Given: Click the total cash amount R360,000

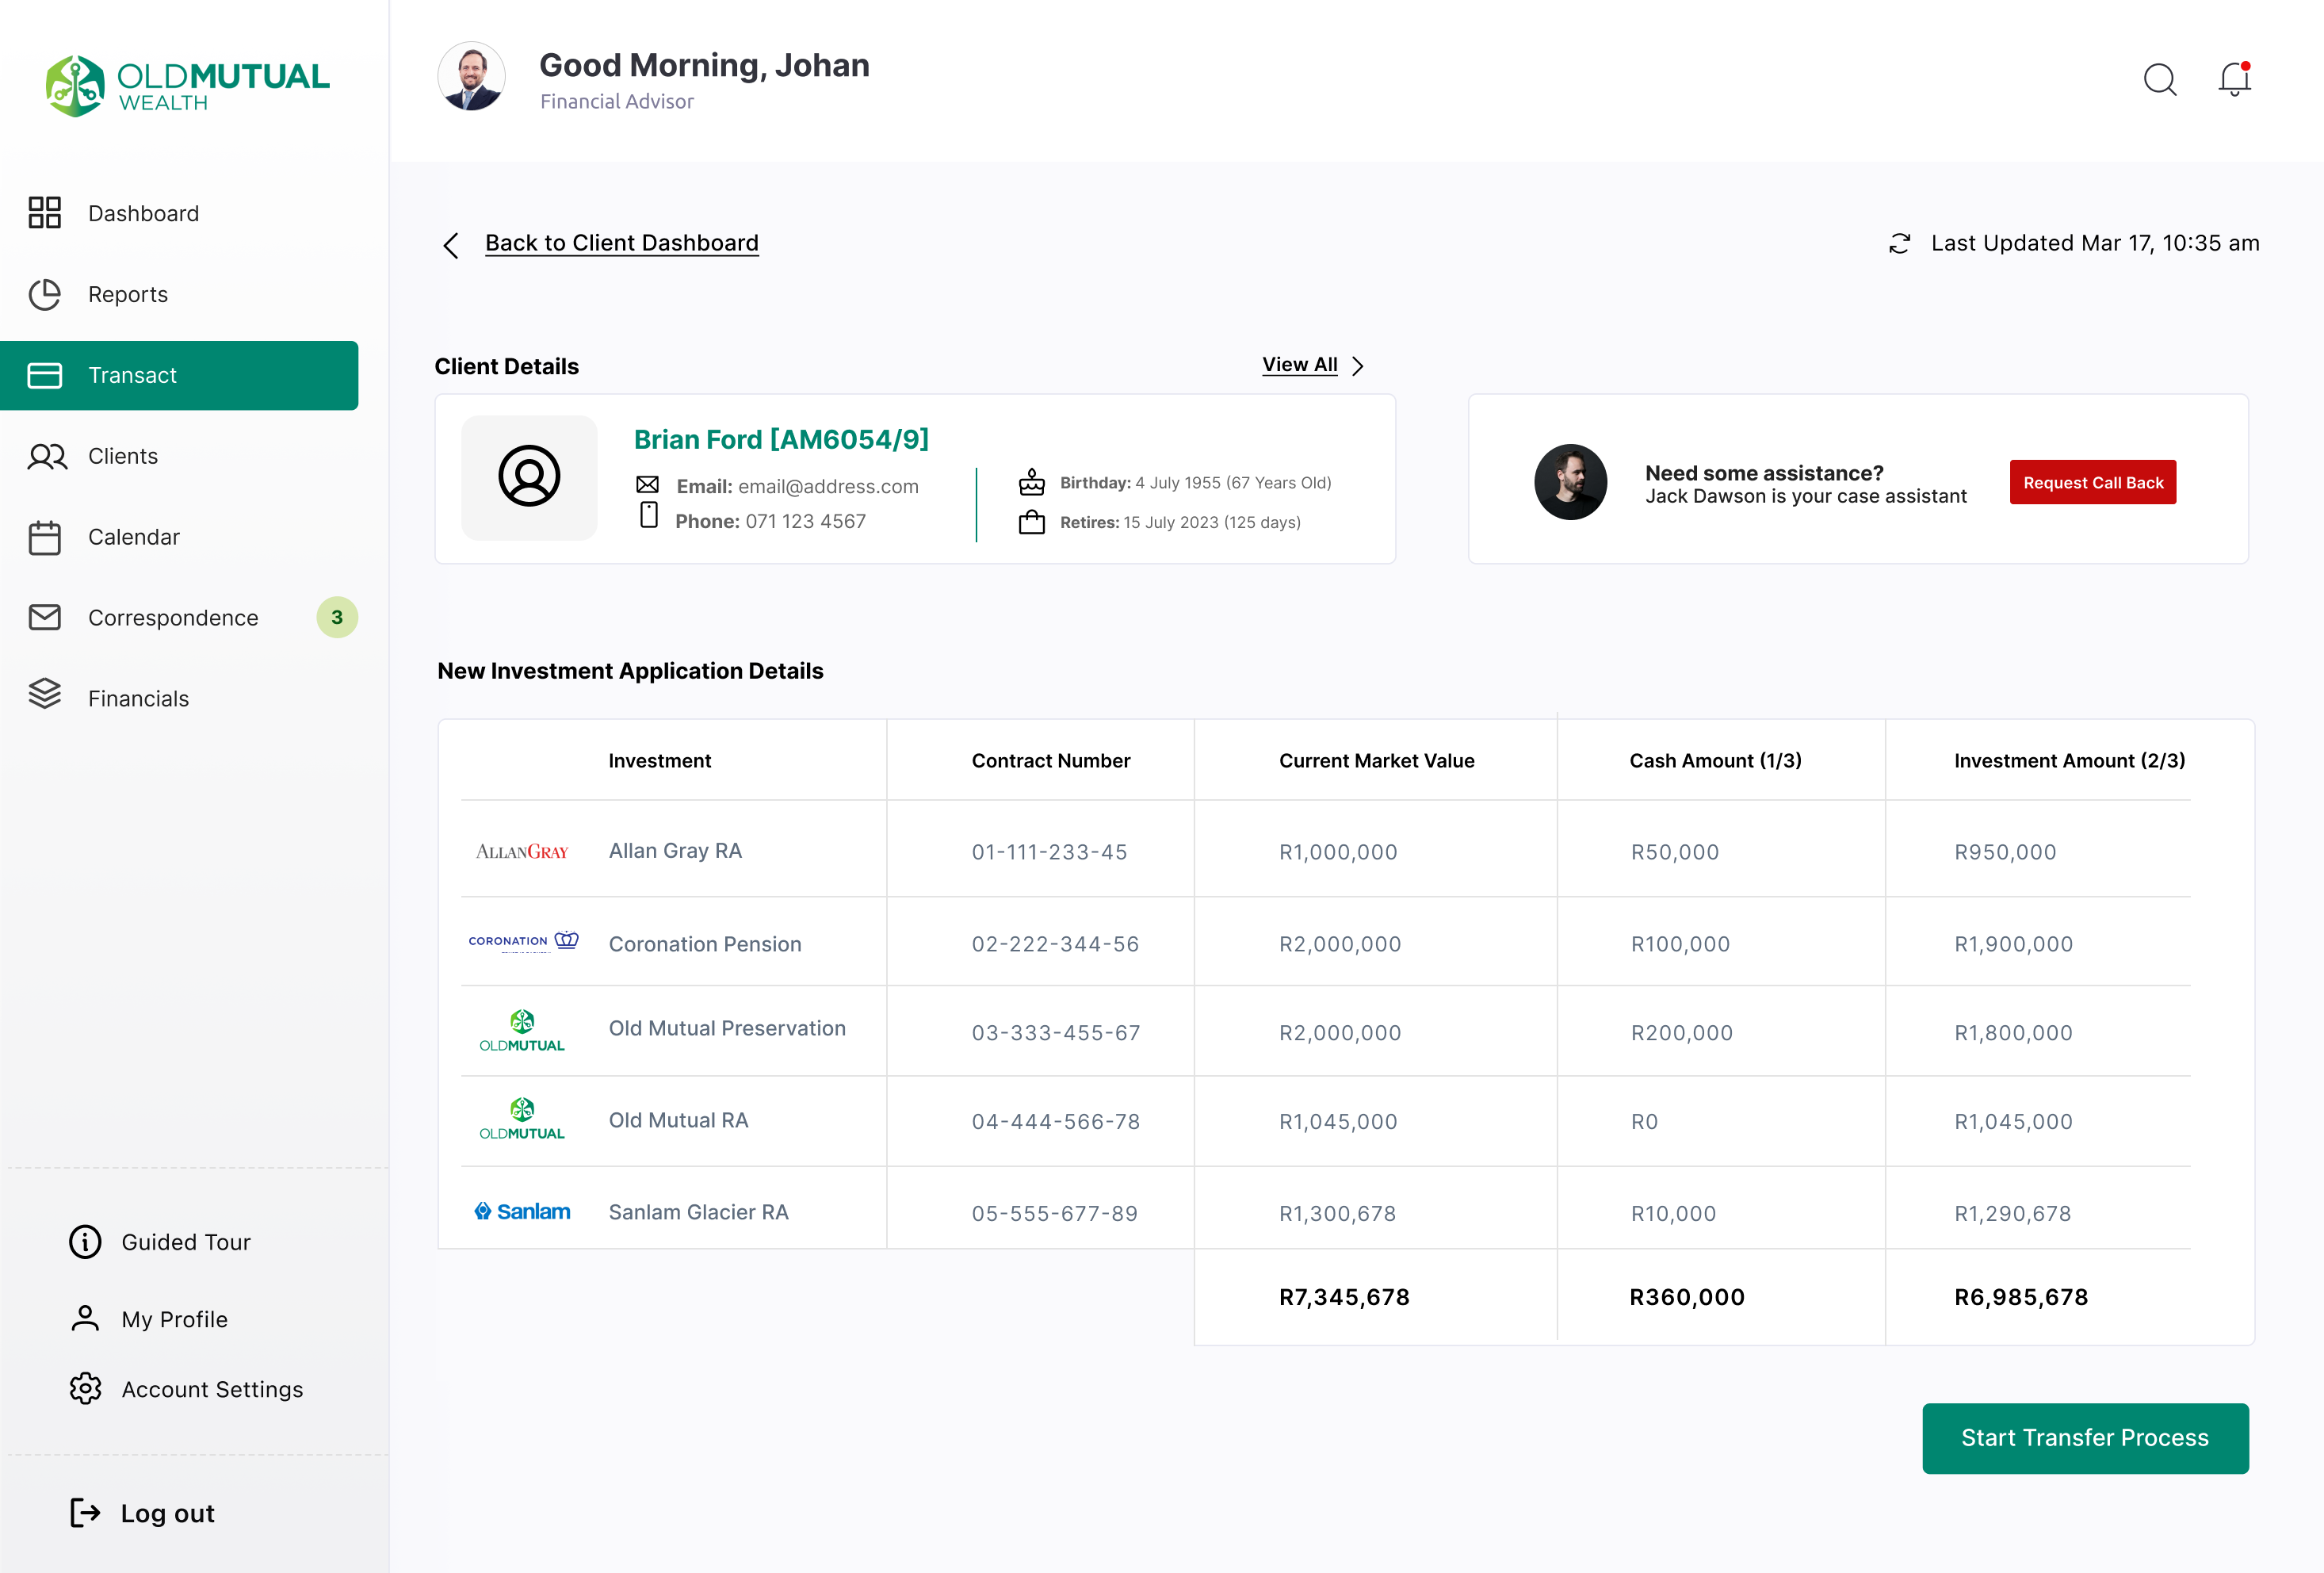Looking at the screenshot, I should click(x=1687, y=1297).
